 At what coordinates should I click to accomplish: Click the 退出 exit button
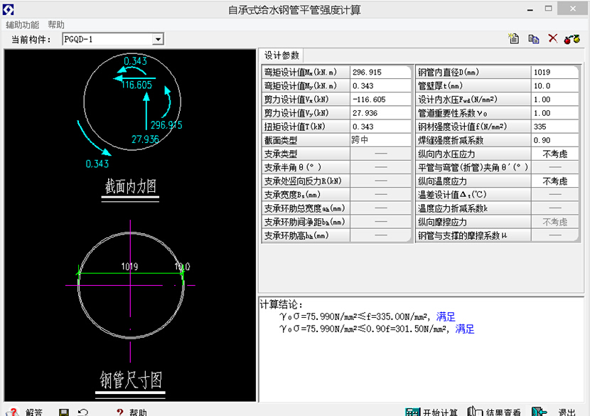click(x=554, y=412)
